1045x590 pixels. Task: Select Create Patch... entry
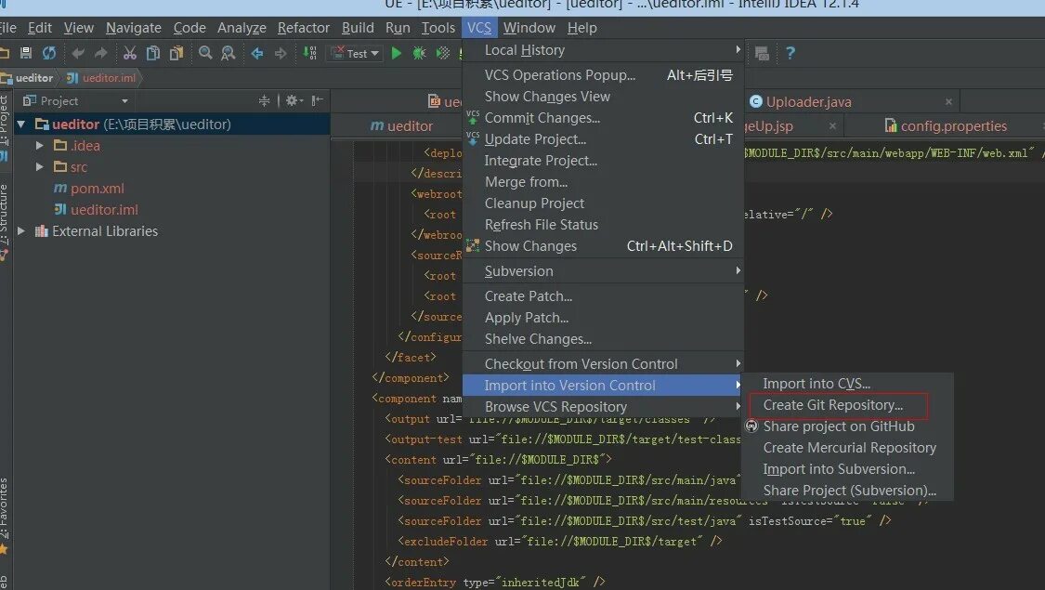(603, 296)
